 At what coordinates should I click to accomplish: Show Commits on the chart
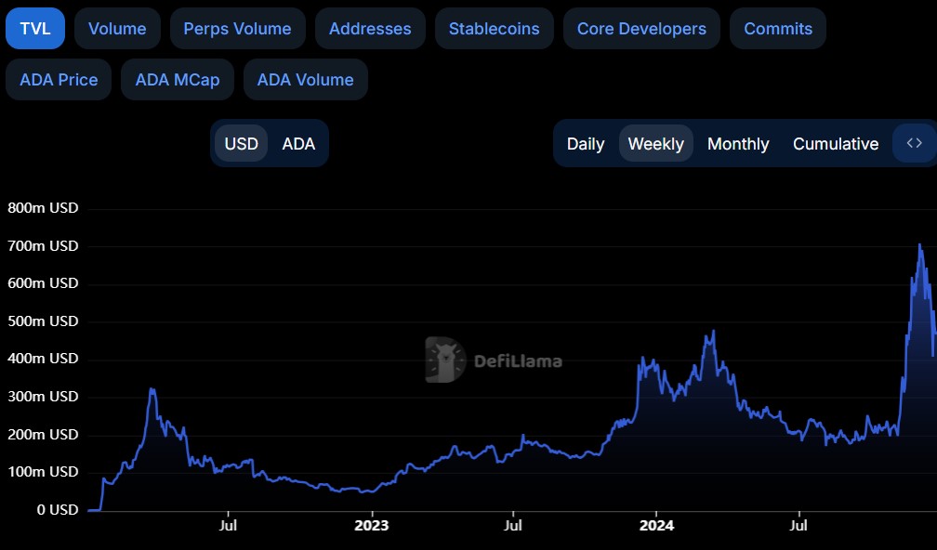[x=778, y=29]
